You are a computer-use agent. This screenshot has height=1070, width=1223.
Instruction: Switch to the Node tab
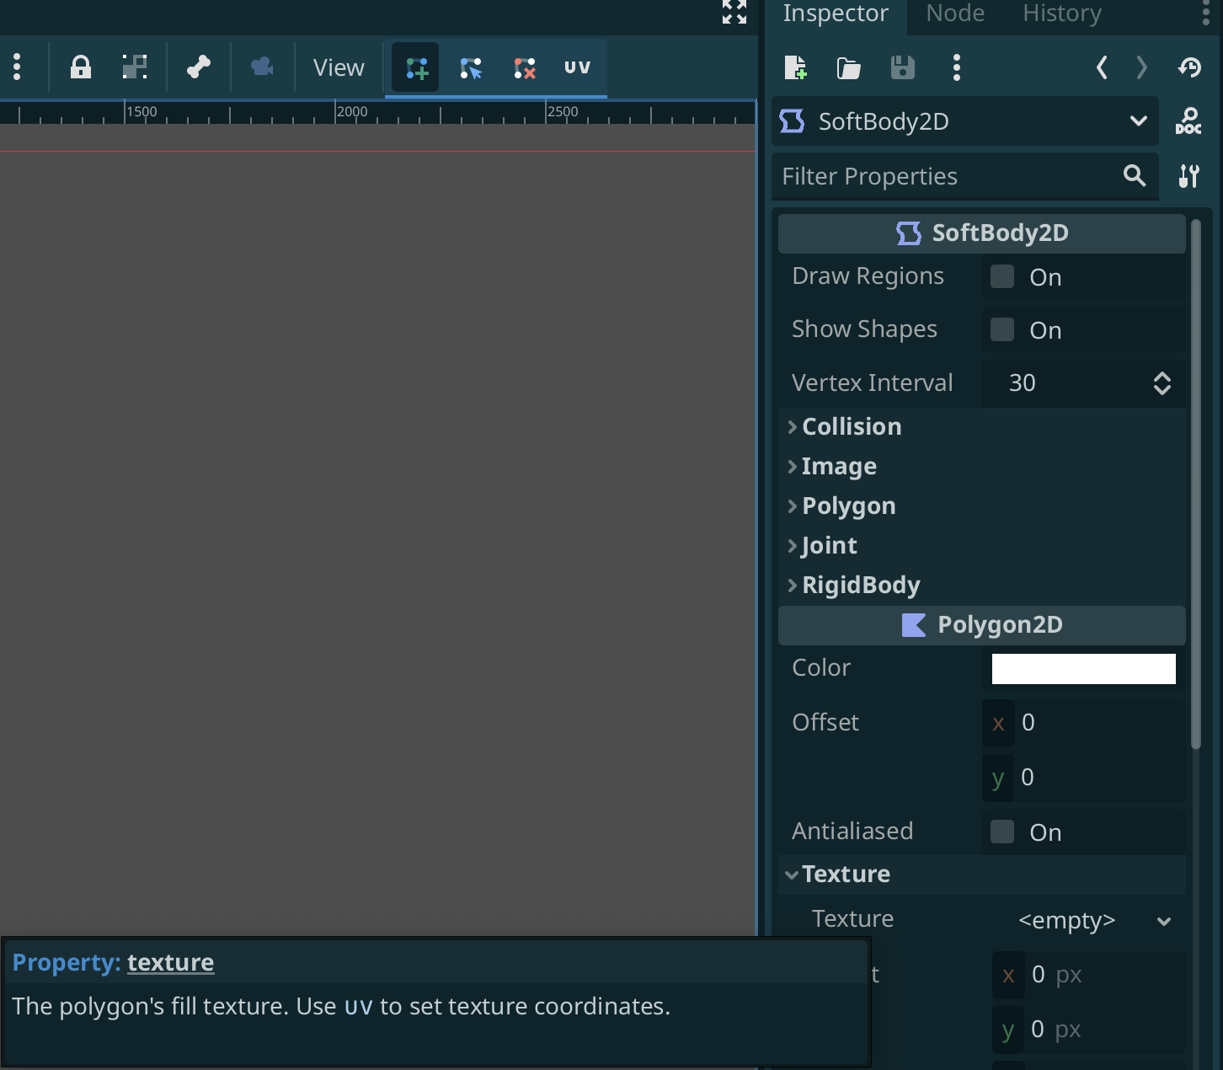coord(955,13)
